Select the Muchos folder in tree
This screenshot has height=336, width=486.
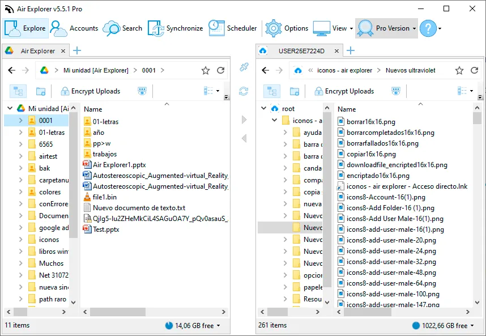51,263
